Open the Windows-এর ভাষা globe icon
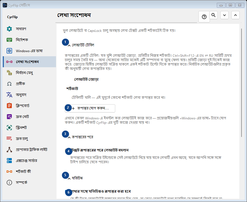The image size is (247, 202). pos(9,51)
